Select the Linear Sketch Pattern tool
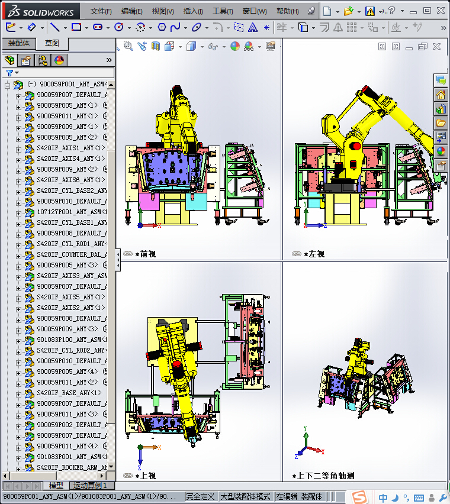Viewport: 450px width, 504px height. pos(352,27)
